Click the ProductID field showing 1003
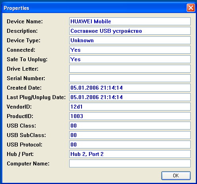 pos(130,116)
